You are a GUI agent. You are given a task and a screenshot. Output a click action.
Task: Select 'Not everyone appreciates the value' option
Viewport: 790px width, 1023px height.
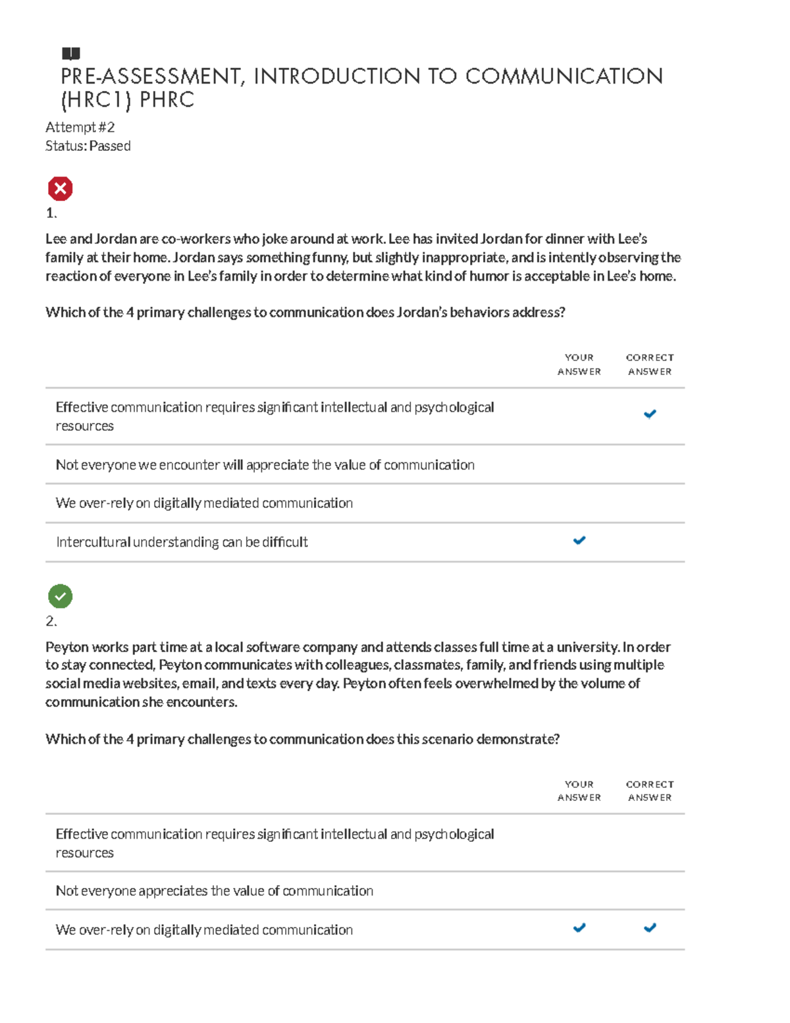[214, 891]
